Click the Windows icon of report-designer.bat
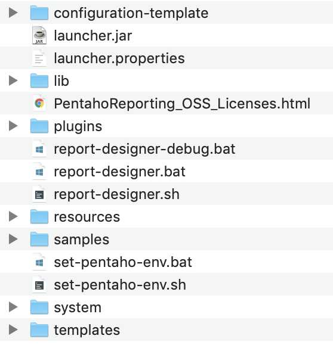This screenshot has height=348, width=333. point(39,172)
